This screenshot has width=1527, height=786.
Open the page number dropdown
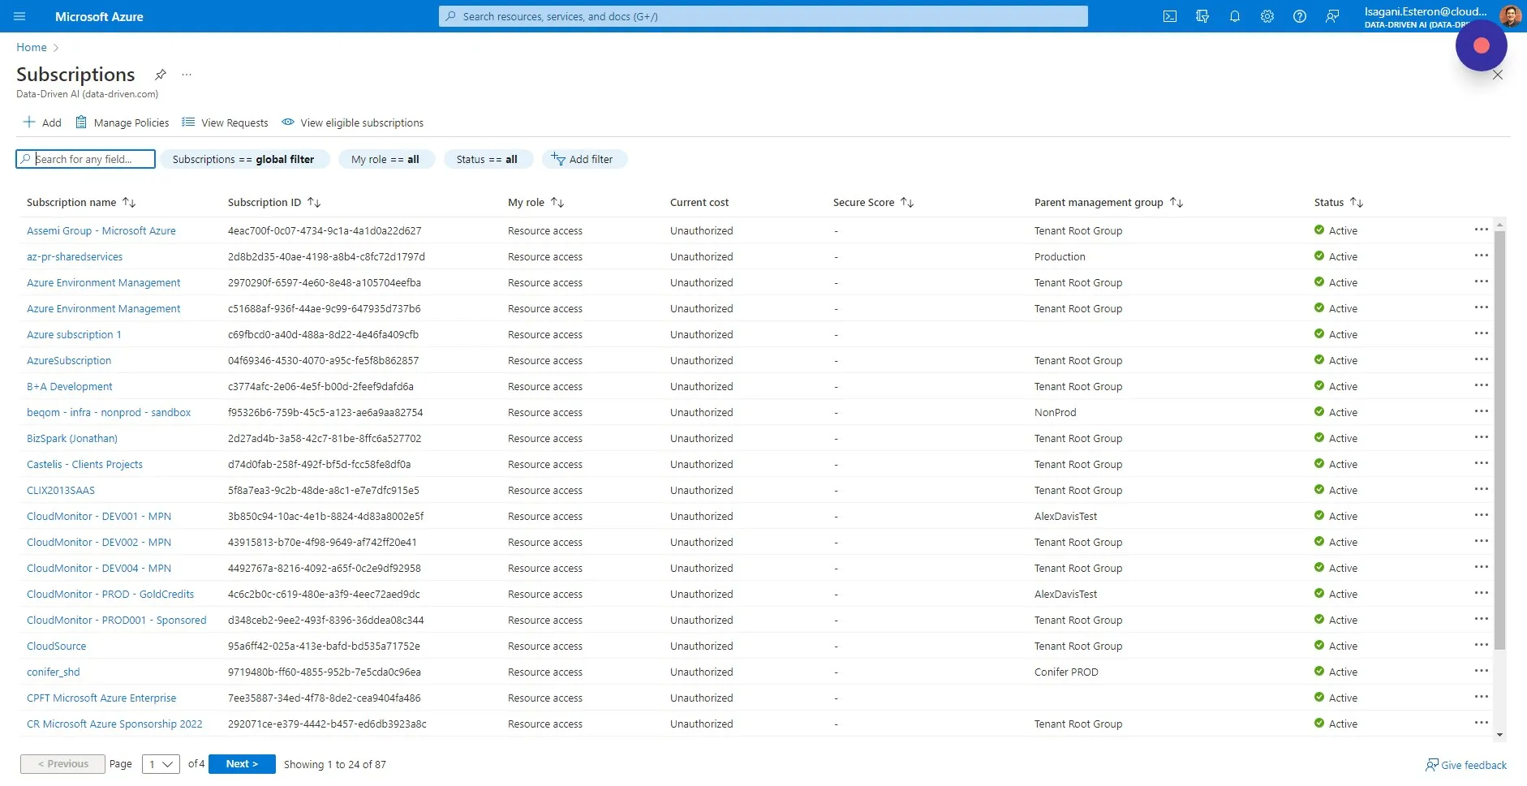pos(161,764)
